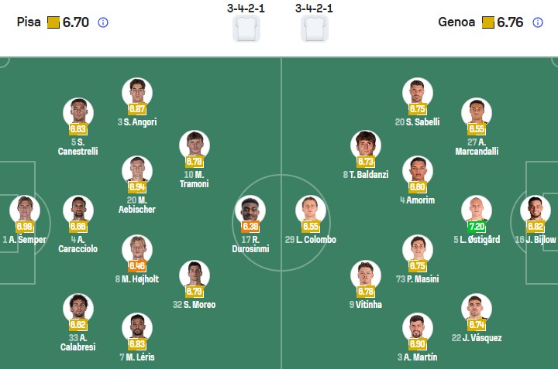The image size is (558, 369).
Task: Click the Pisa team name
Action: (x=29, y=22)
